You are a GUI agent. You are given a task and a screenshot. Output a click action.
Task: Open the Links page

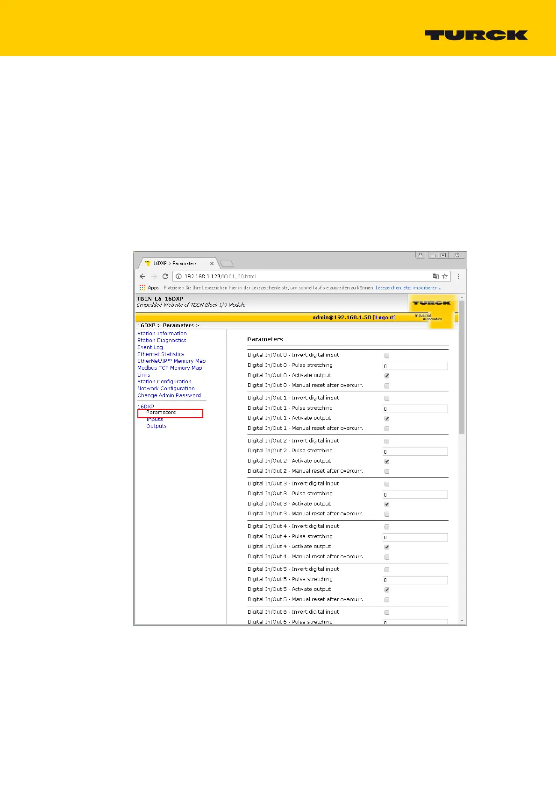pyautogui.click(x=143, y=375)
